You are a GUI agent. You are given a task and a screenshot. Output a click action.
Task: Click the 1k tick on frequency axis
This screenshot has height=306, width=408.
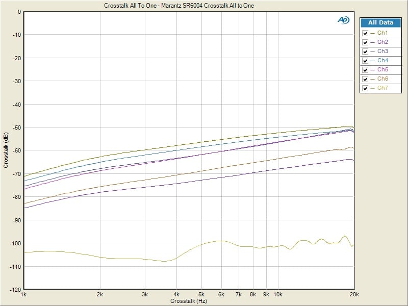(x=23, y=295)
